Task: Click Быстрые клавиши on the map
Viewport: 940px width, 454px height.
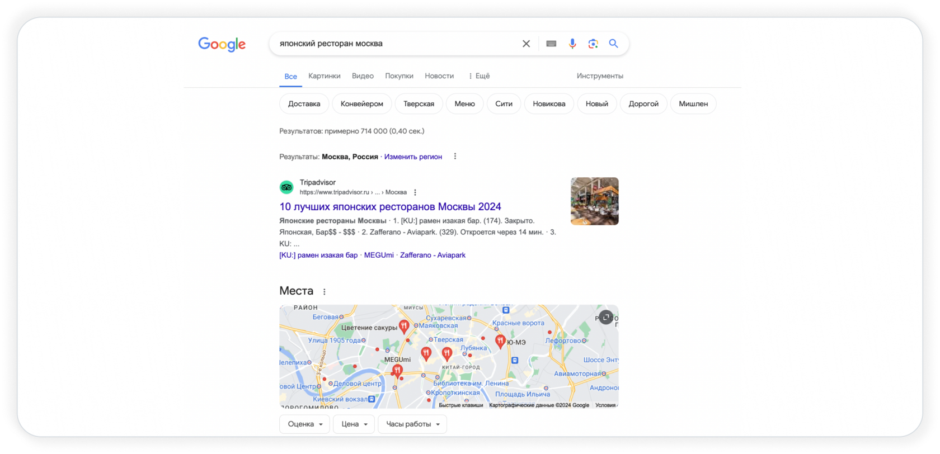Action: [x=461, y=405]
